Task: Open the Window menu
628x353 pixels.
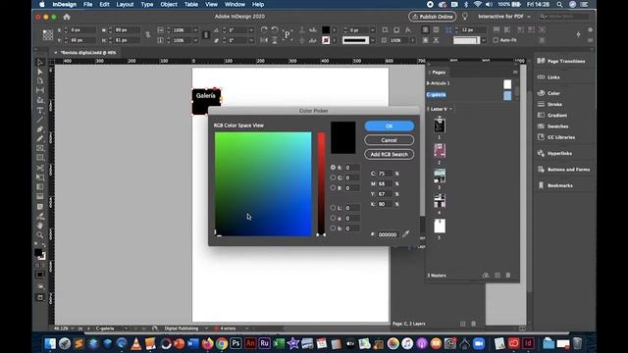Action: (x=235, y=4)
